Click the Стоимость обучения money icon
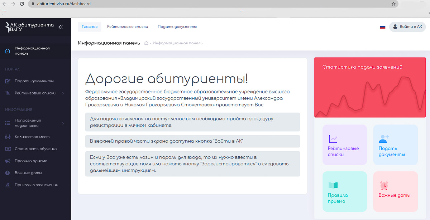 click(x=8, y=149)
